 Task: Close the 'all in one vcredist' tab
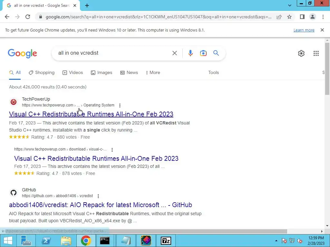[x=75, y=6]
